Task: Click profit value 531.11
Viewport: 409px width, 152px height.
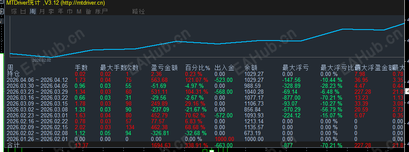Action: pyautogui.click(x=159, y=92)
